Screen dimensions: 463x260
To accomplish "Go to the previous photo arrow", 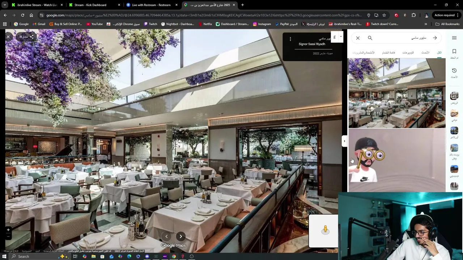I will pyautogui.click(x=166, y=237).
